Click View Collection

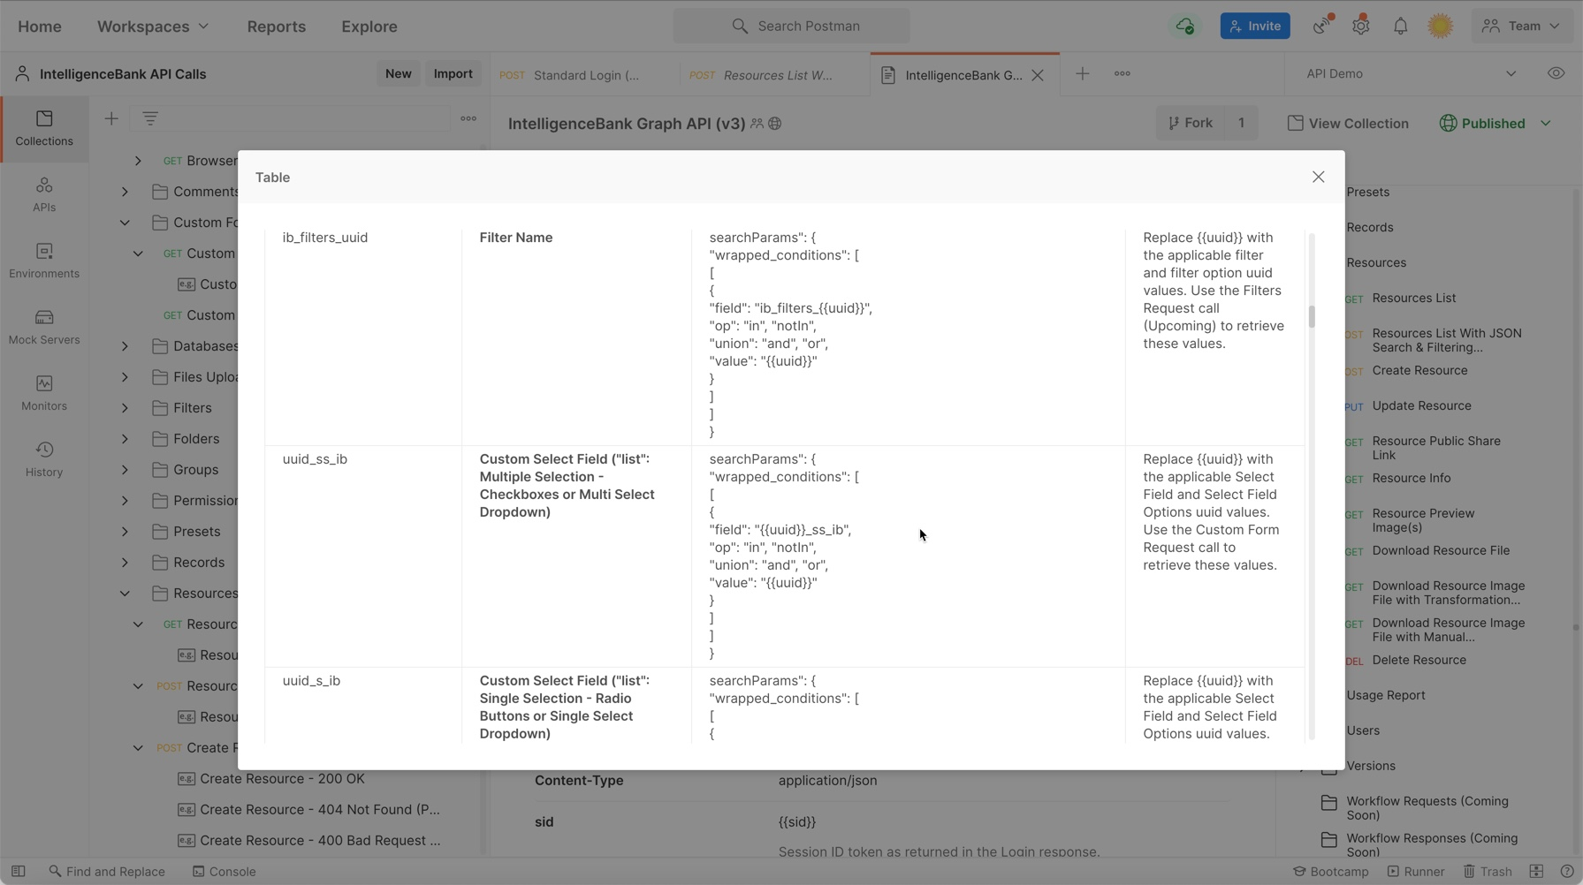tap(1348, 124)
